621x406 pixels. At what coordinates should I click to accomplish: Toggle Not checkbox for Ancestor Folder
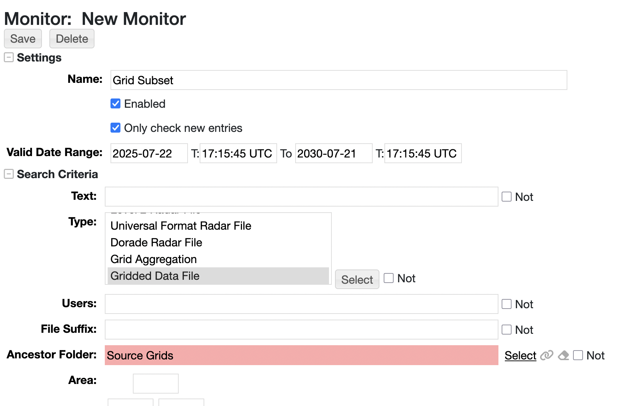(578, 355)
